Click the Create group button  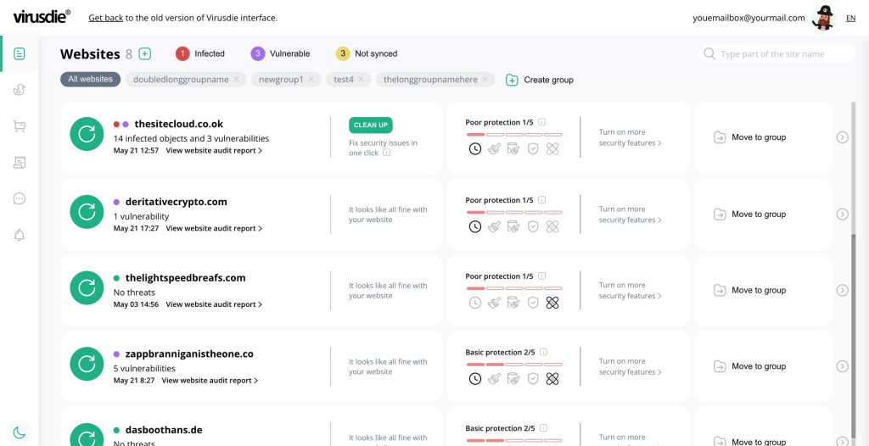(x=540, y=80)
